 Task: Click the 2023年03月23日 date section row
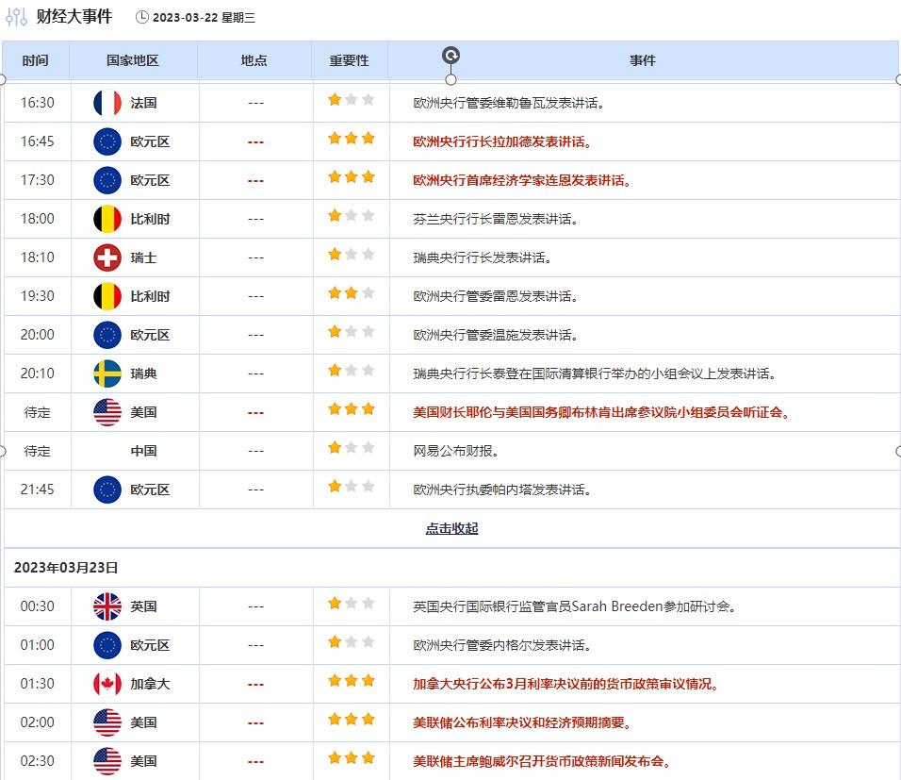pos(66,568)
